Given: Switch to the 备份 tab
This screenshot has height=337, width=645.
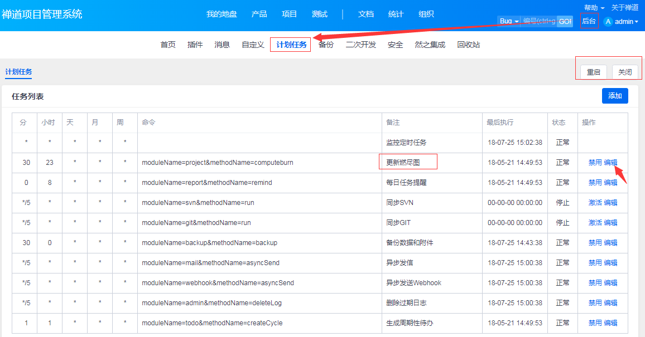Looking at the screenshot, I should [326, 45].
